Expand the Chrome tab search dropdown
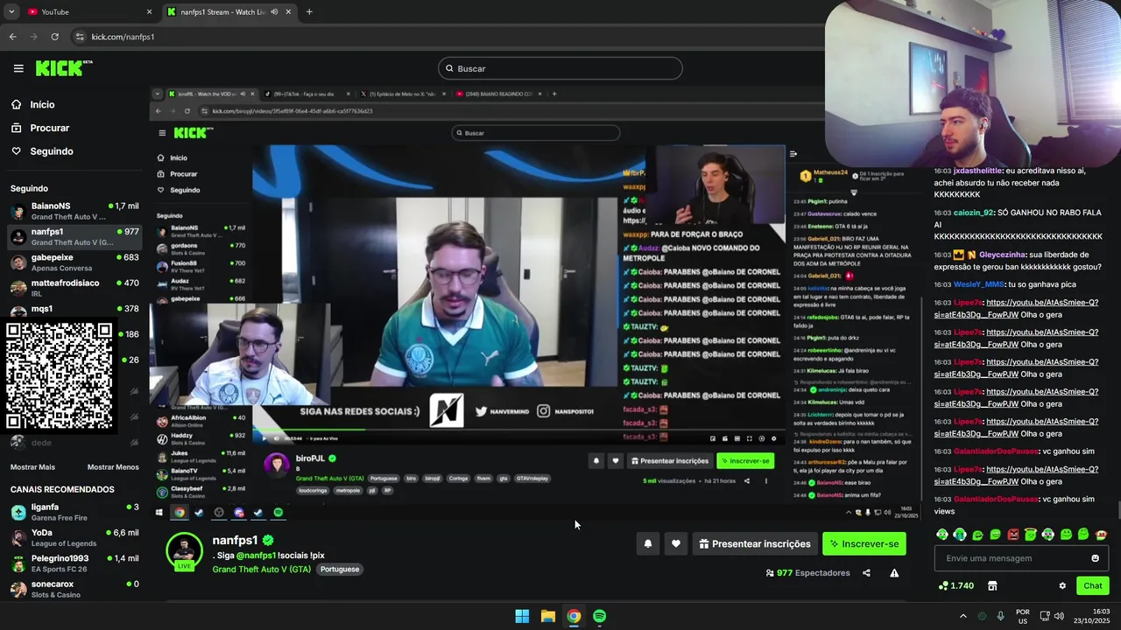The height and width of the screenshot is (630, 1121). [11, 12]
